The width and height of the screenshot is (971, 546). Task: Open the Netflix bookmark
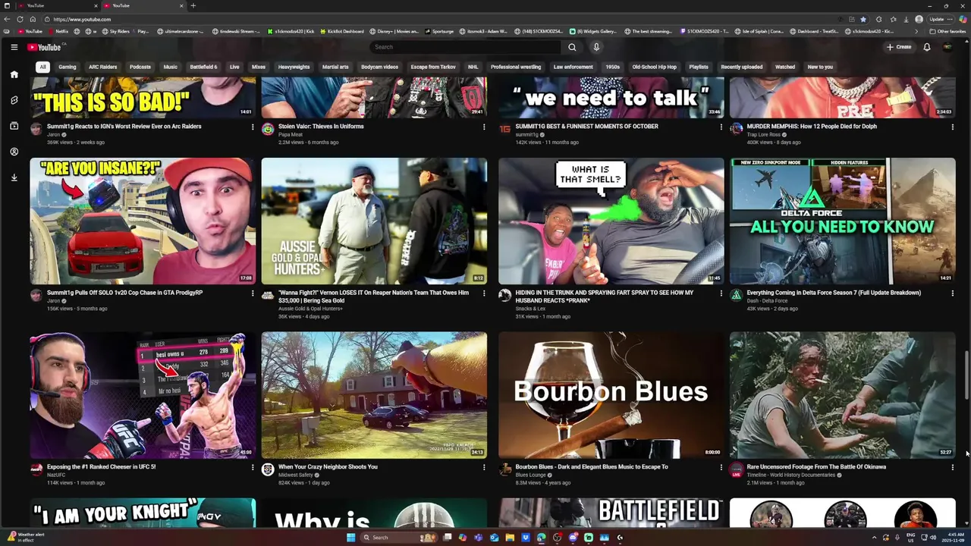(58, 32)
